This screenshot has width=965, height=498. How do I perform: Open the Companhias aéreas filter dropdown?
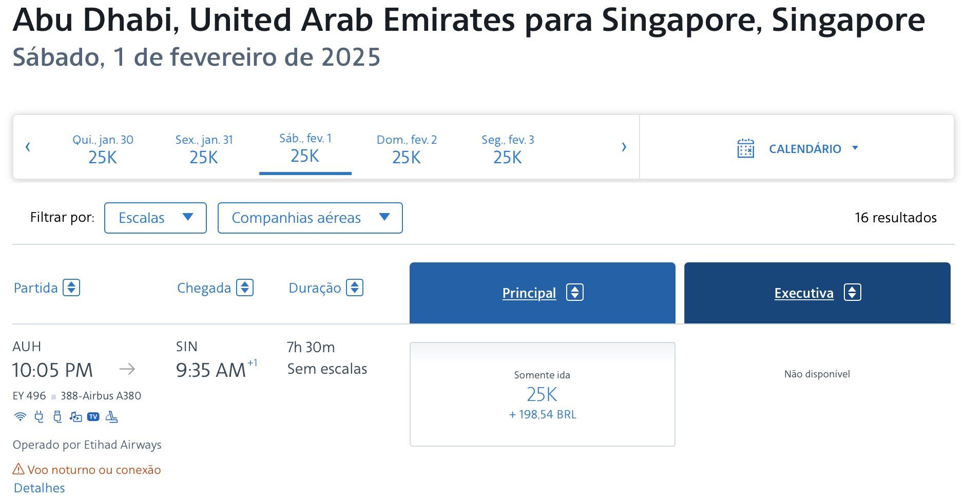[x=310, y=218]
